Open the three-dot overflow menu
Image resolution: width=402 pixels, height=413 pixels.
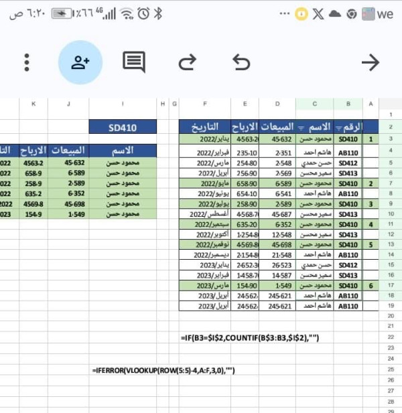click(x=27, y=62)
